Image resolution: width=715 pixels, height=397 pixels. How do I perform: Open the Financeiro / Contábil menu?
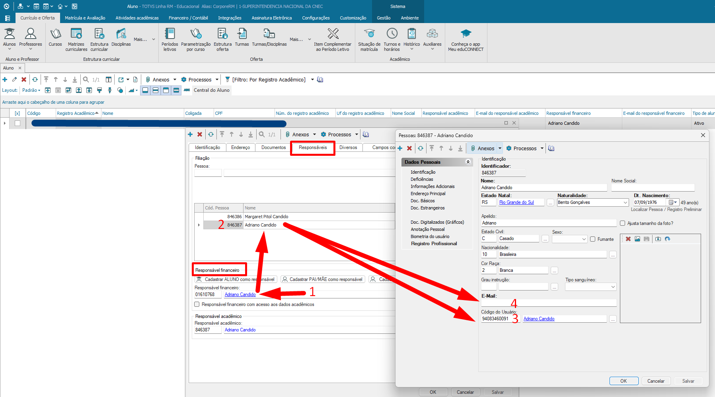[188, 18]
